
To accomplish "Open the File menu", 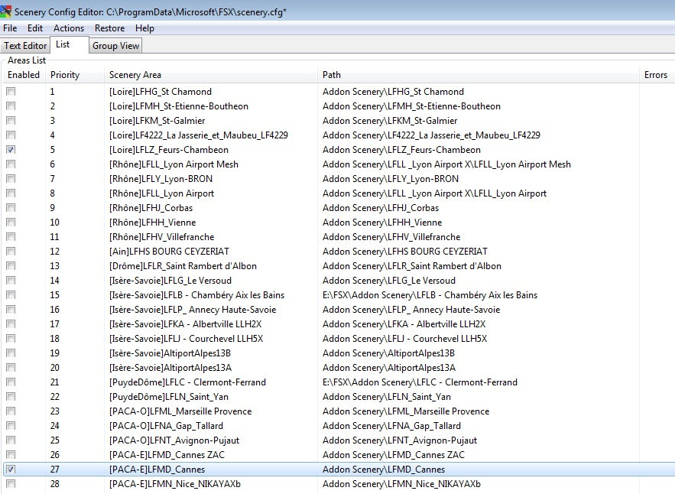I will [10, 28].
